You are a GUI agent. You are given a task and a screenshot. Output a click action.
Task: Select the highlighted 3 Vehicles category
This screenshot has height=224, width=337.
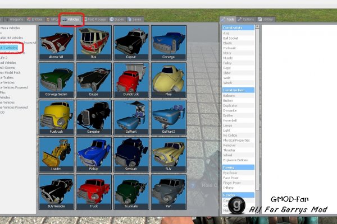[8, 48]
